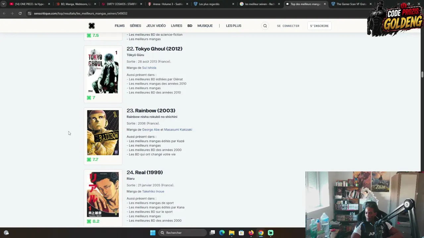Click the Tokyo Ghoul cover thumbnail
Image resolution: width=424 pixels, height=238 pixels.
click(103, 71)
